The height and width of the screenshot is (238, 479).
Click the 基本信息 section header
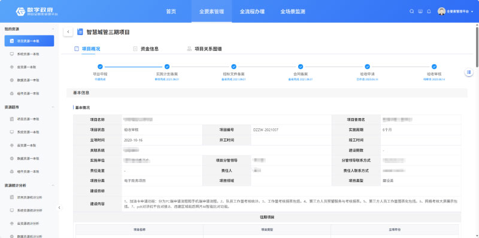click(267, 93)
